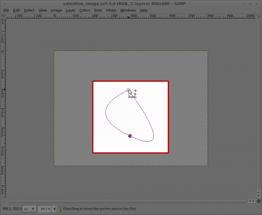Select the filled purple path anchor

(x=130, y=136)
